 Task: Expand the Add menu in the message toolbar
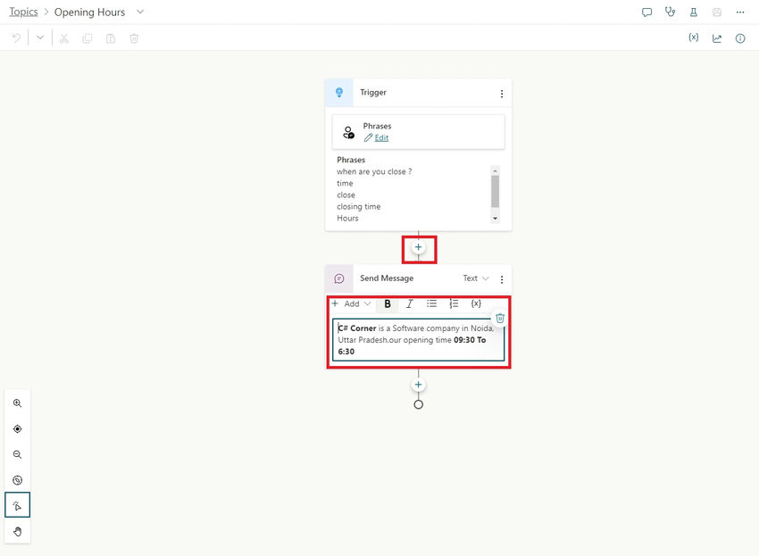point(352,303)
